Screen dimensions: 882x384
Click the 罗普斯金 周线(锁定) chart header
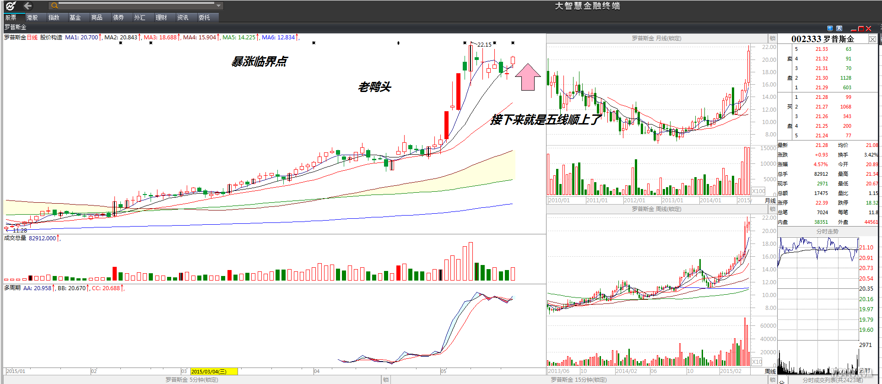tap(656, 209)
